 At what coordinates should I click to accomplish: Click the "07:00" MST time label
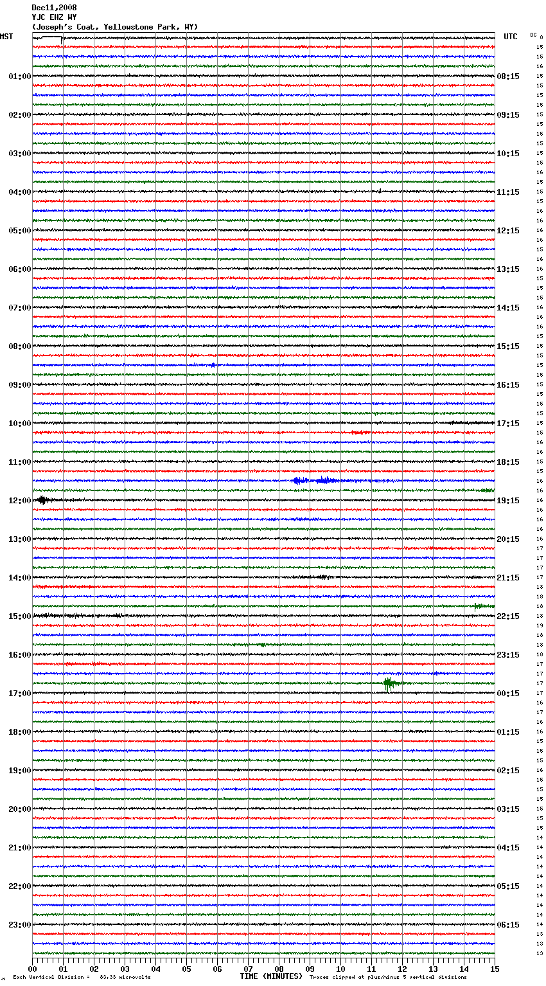click(x=20, y=308)
